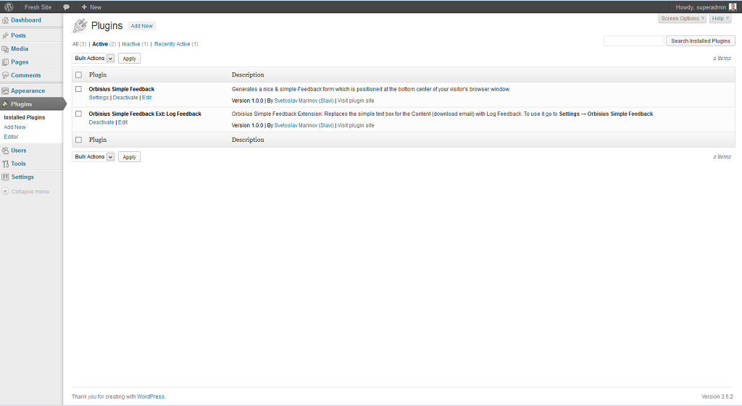This screenshot has width=742, height=406.
Task: Click the Users icon in sidebar
Action: [5, 151]
